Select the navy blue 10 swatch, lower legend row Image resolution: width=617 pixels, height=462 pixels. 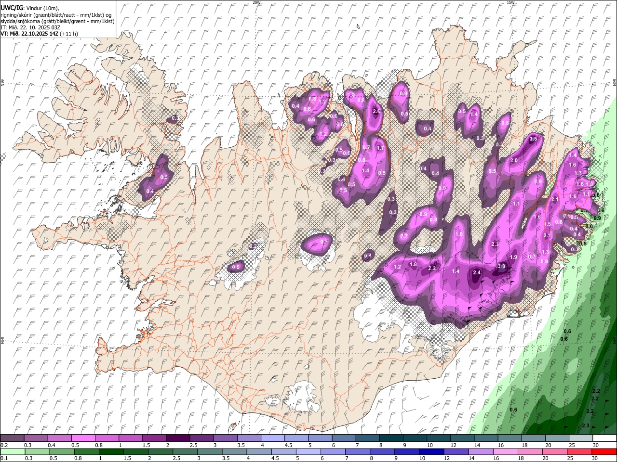click(431, 451)
